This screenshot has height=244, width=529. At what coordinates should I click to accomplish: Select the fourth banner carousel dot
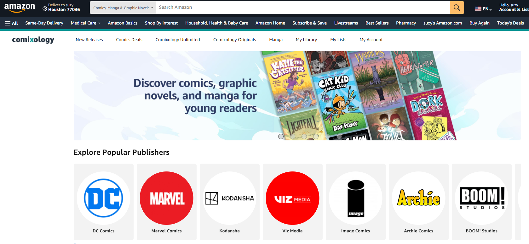[316, 136]
